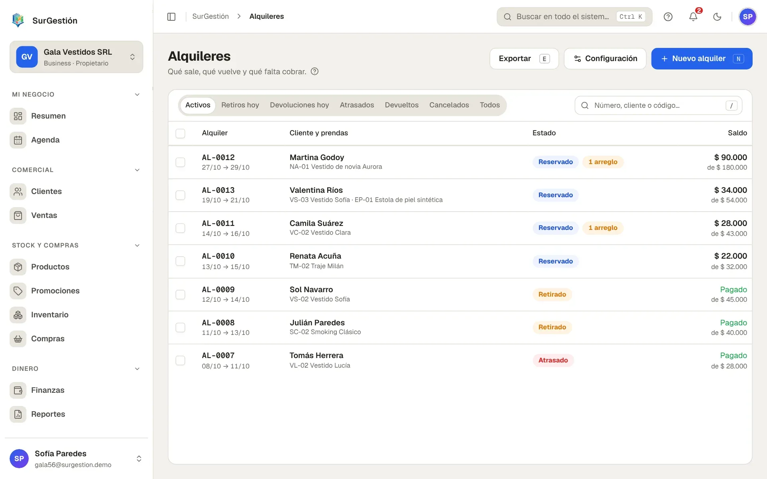Click the 1 arreglo badge on AL-0012
The height and width of the screenshot is (479, 767).
click(603, 162)
